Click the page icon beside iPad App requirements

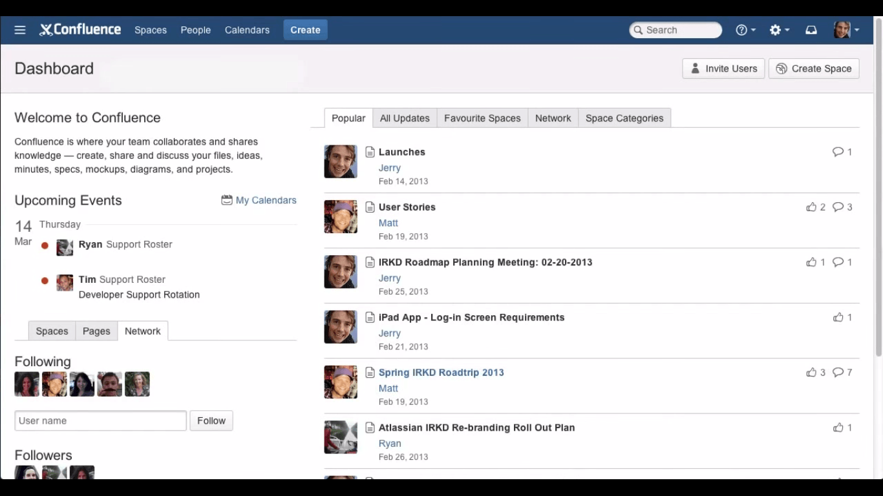(x=370, y=317)
